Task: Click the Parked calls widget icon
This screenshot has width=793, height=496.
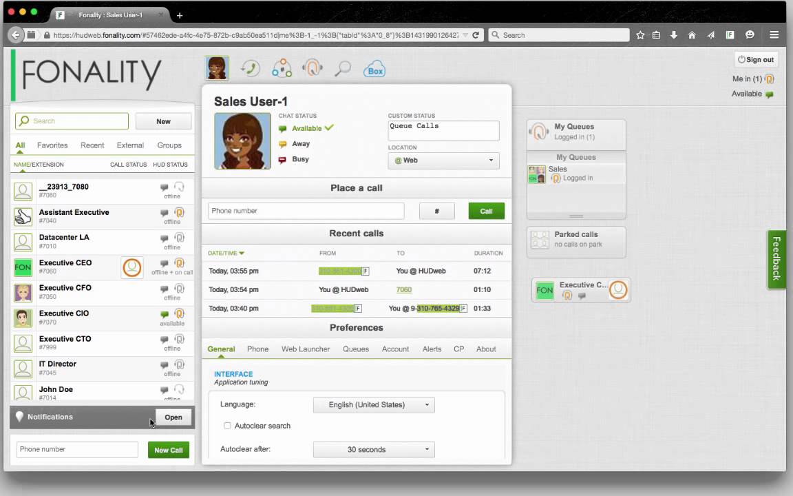Action: pyautogui.click(x=540, y=240)
